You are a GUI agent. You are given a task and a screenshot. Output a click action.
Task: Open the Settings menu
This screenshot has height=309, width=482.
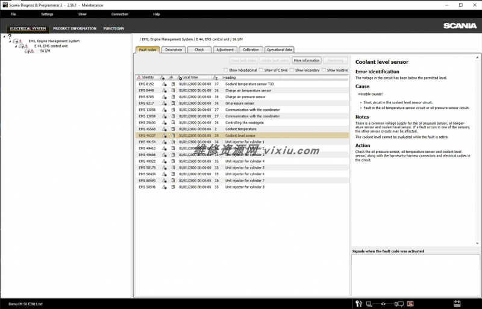pos(47,14)
